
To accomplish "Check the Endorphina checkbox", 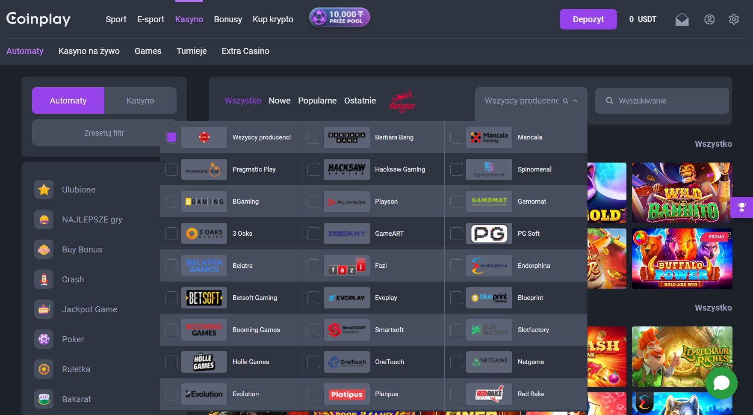I will coord(457,266).
